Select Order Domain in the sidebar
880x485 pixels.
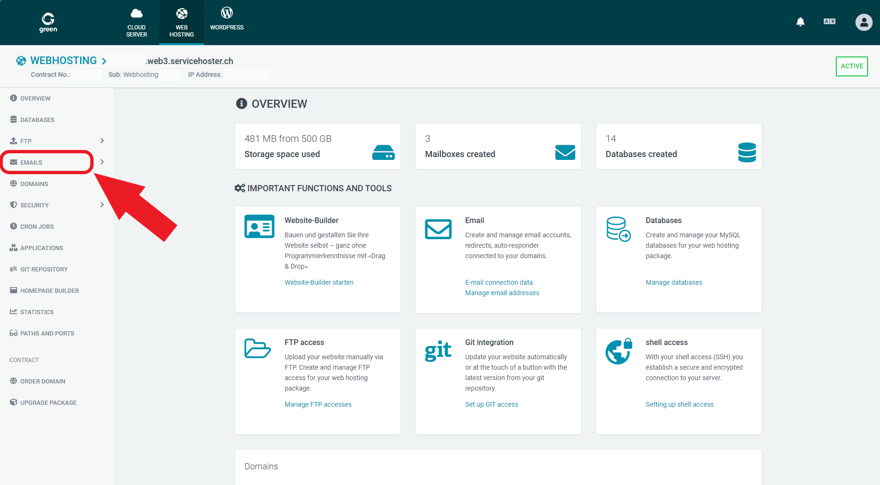coord(43,381)
